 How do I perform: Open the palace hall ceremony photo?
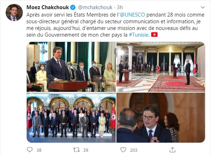[x=161, y=67]
